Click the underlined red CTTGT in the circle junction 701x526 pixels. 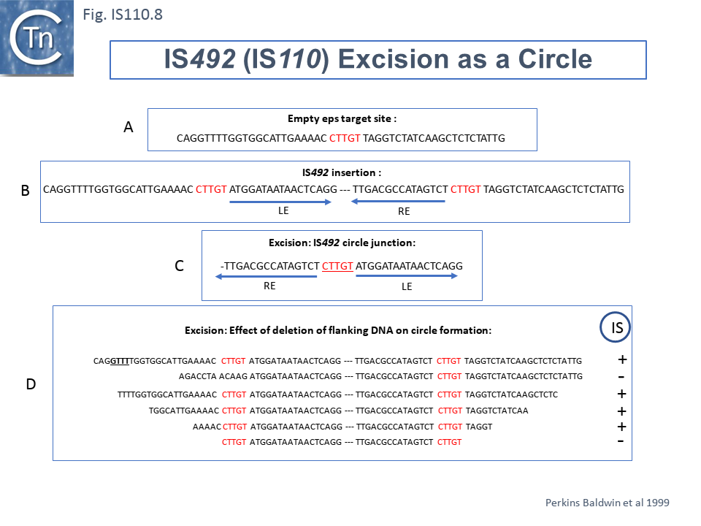(337, 266)
